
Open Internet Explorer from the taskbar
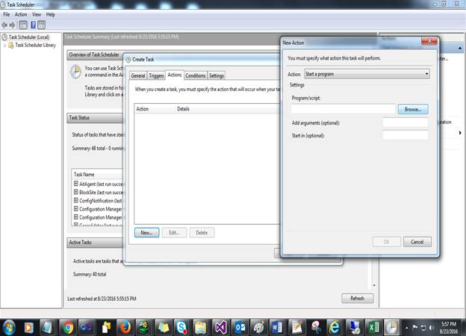(335, 328)
